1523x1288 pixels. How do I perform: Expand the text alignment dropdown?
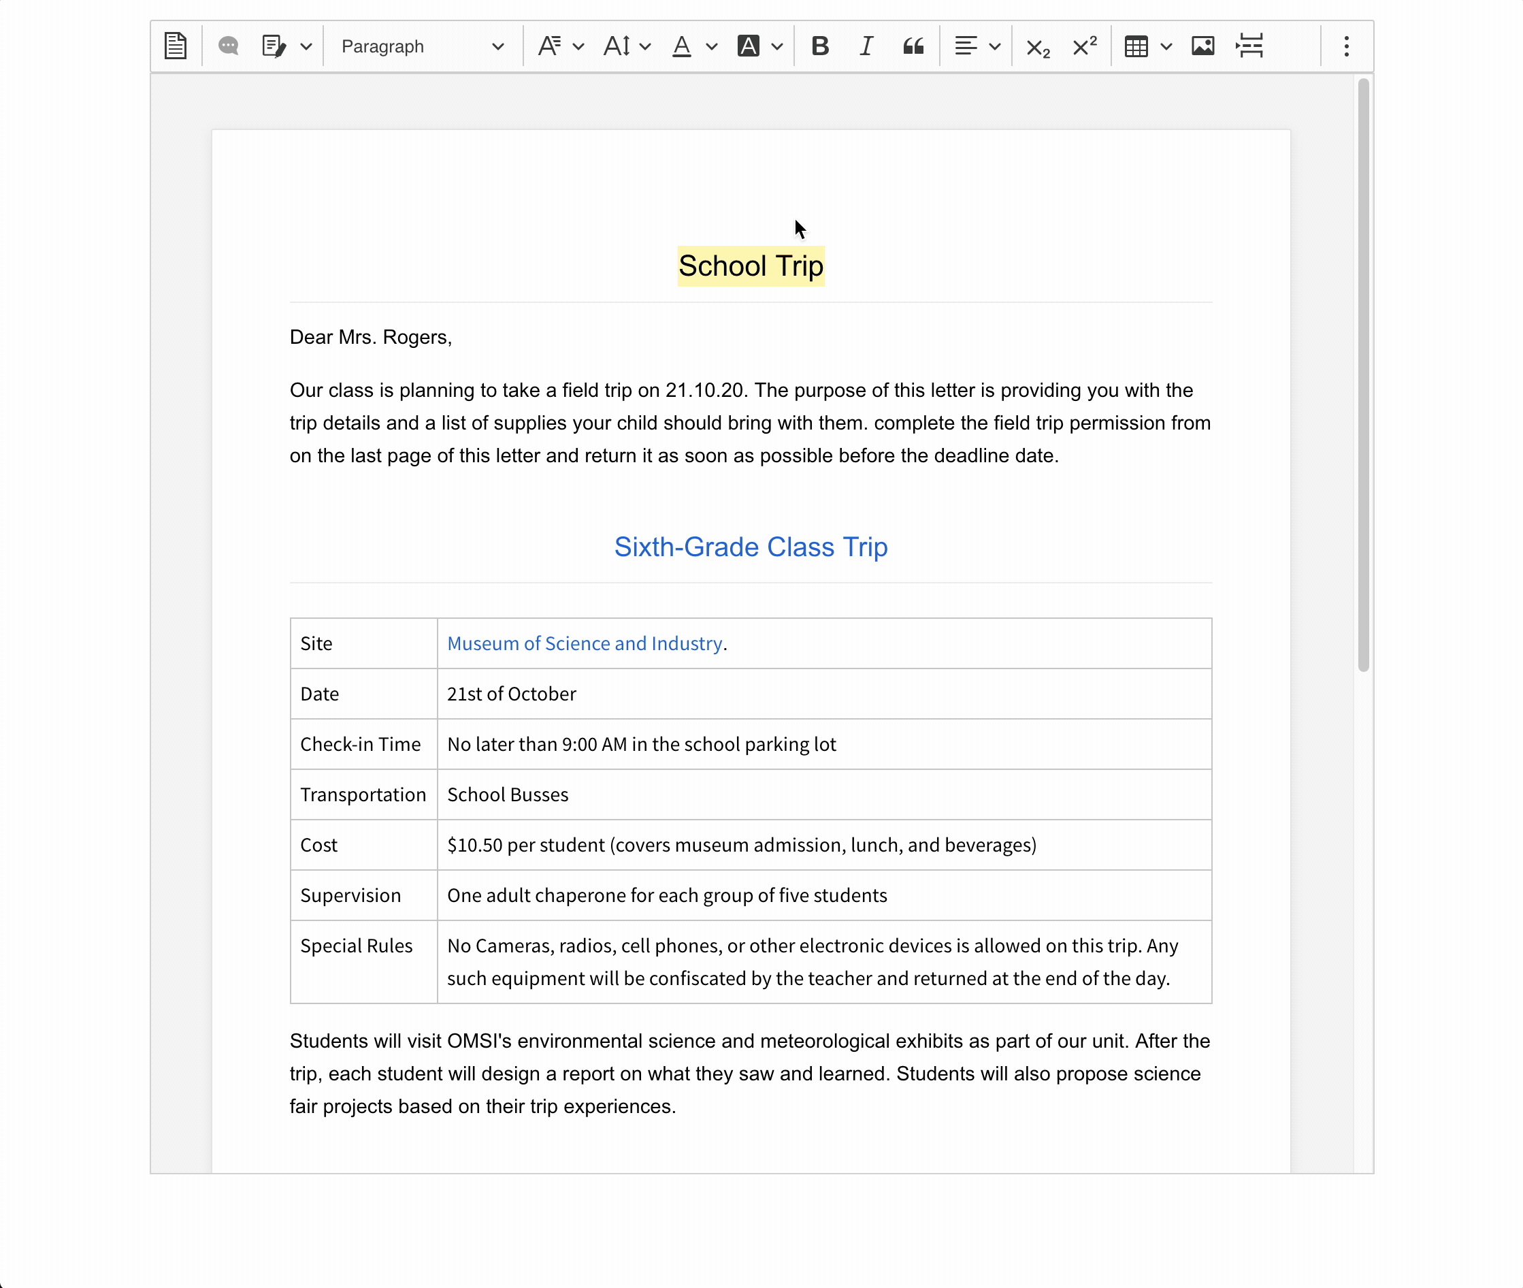992,46
